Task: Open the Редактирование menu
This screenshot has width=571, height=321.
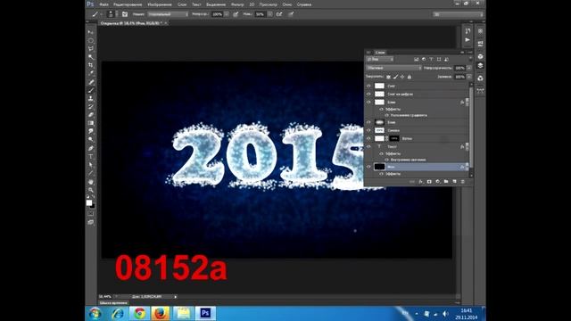Action: tap(128, 4)
